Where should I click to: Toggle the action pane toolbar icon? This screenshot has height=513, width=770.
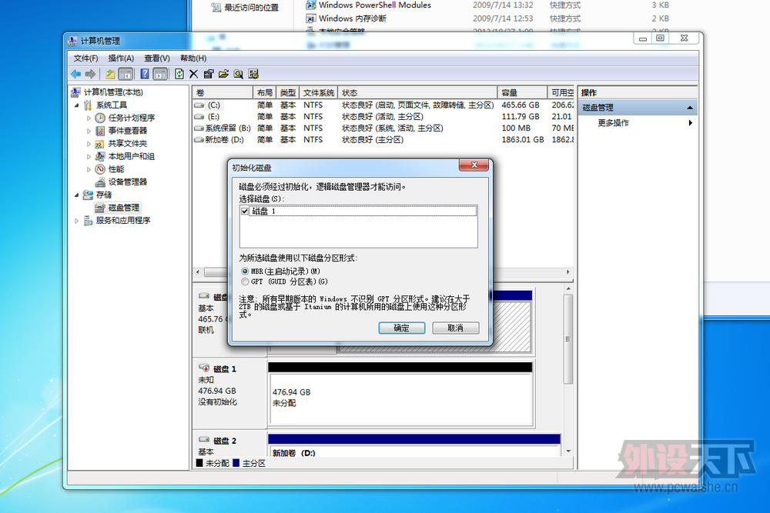pyautogui.click(x=160, y=74)
